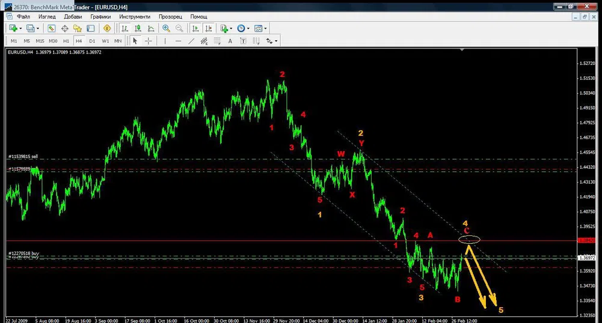Switch to H4 timeframe
The image size is (602, 323).
coord(79,41)
